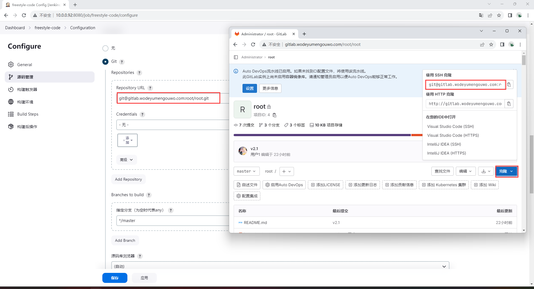
Task: Click freestyle-code breadcrumb link
Action: click(48, 28)
